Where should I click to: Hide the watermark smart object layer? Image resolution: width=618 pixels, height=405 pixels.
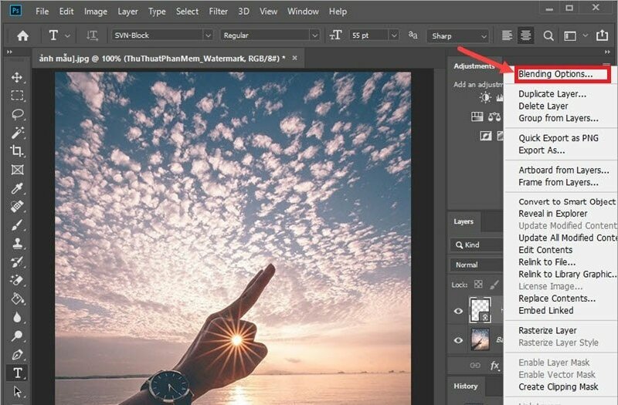coord(459,311)
